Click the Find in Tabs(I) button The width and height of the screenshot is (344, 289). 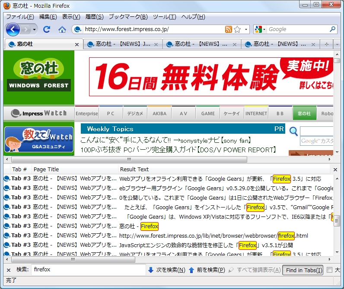(x=304, y=270)
